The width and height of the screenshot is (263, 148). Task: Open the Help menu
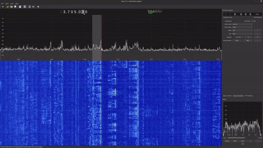coord(17,4)
